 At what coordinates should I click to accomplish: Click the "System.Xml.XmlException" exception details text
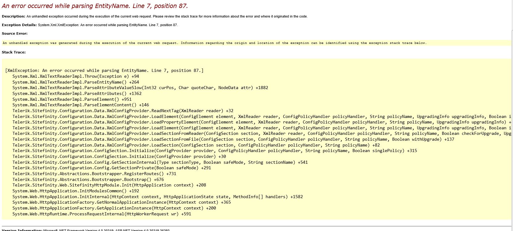coord(108,25)
